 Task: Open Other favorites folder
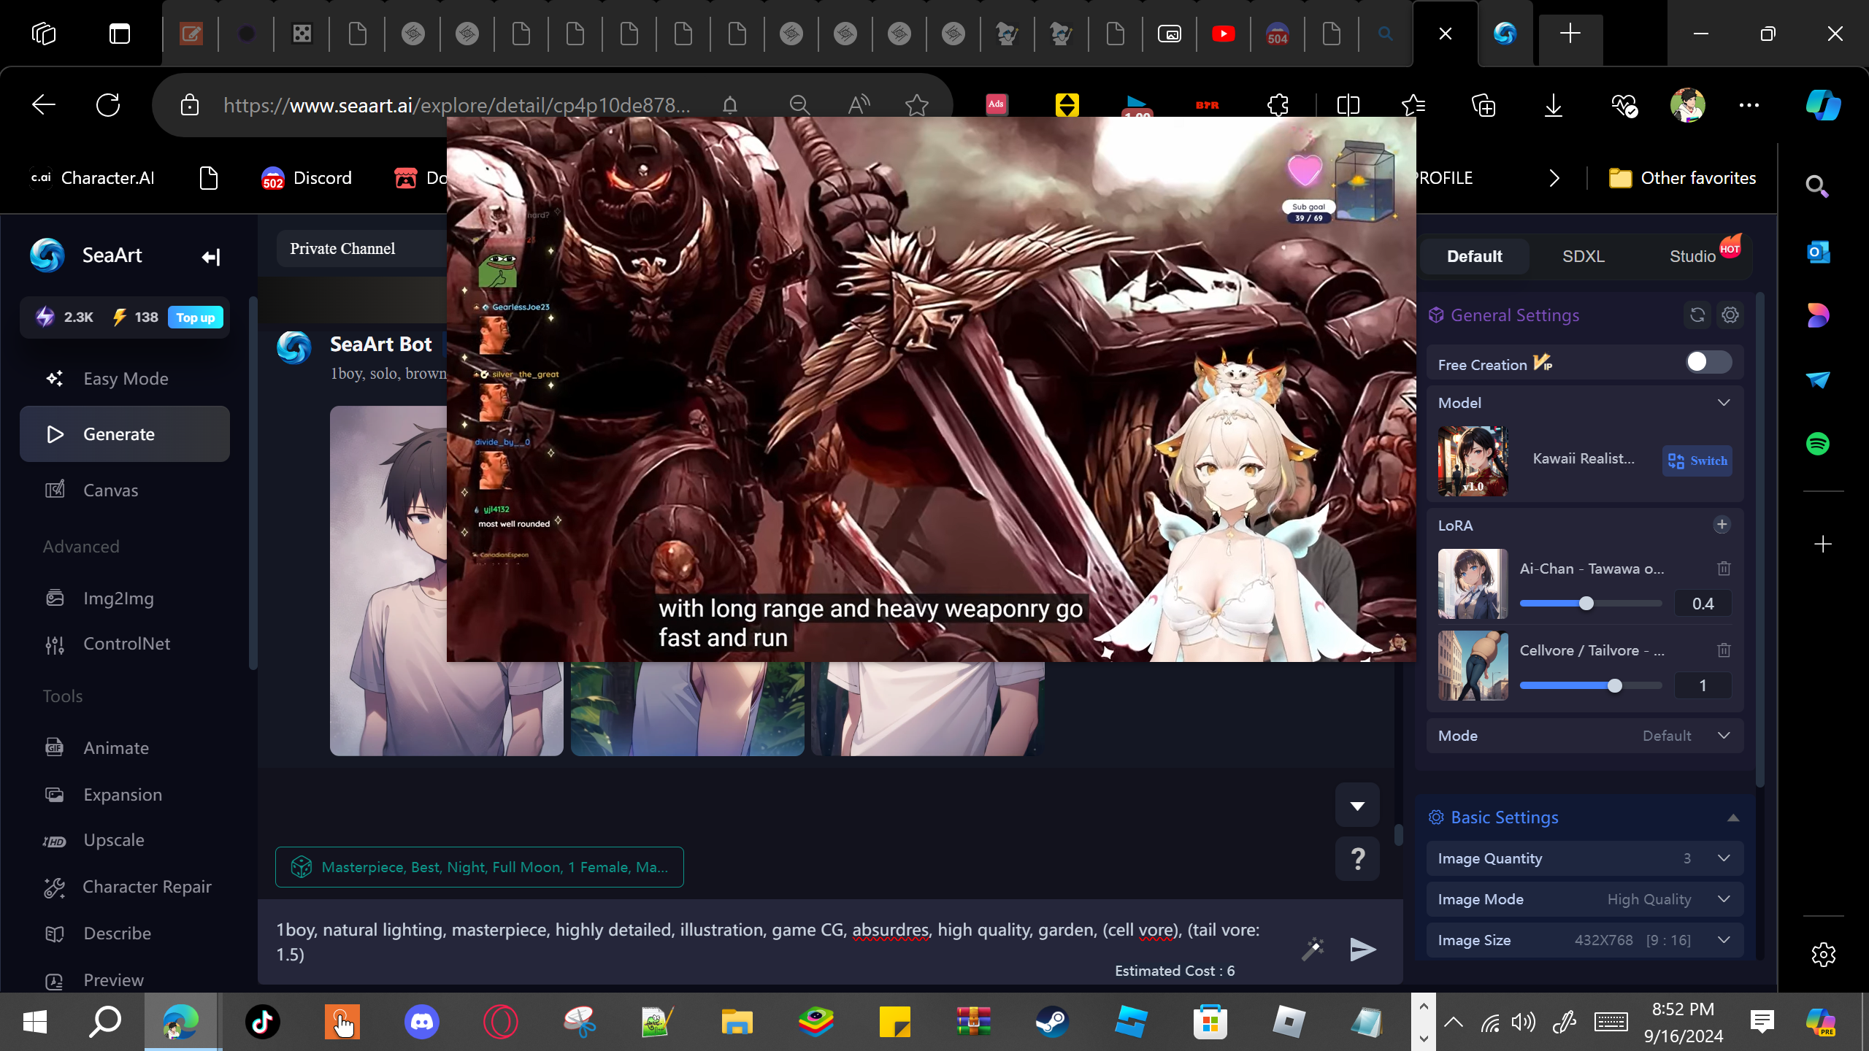[x=1682, y=178]
